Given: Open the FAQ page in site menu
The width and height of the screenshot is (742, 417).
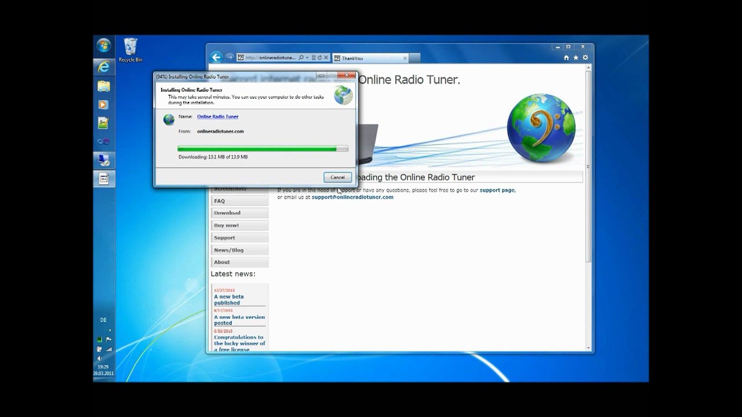Looking at the screenshot, I should [x=239, y=201].
